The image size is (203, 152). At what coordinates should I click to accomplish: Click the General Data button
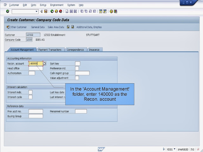[38, 27]
